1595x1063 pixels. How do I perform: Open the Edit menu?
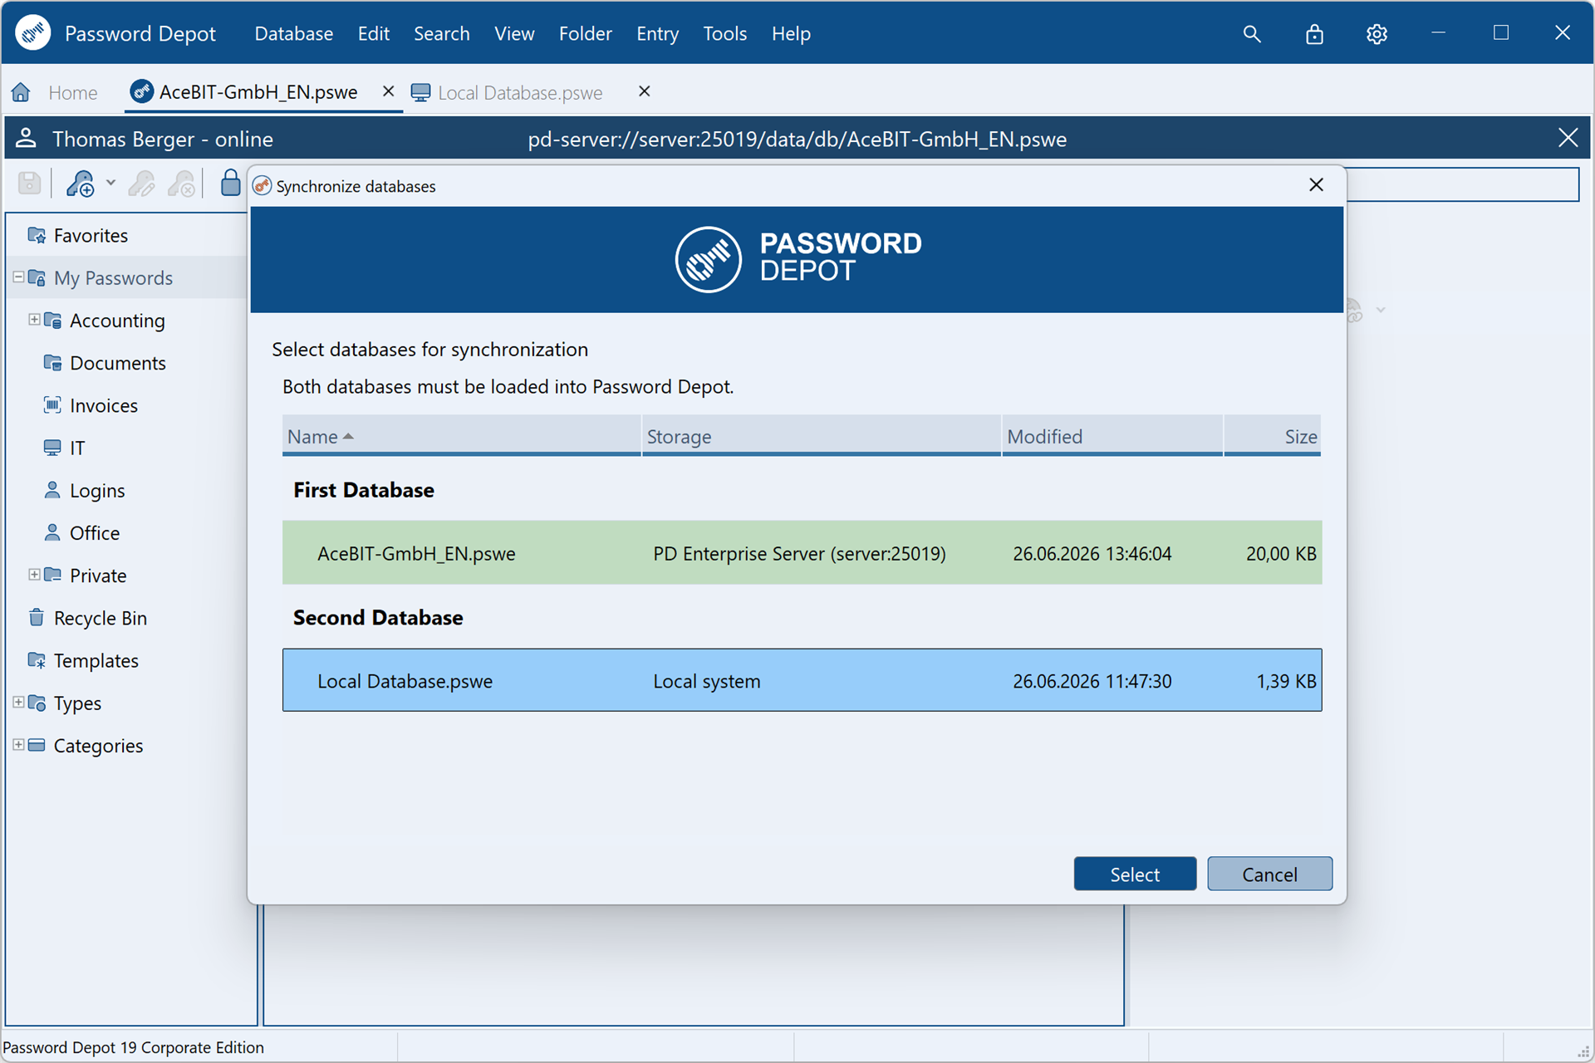(x=373, y=33)
